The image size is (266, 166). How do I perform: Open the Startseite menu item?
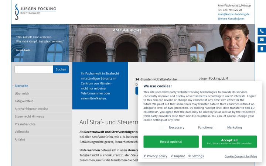pos(21,86)
